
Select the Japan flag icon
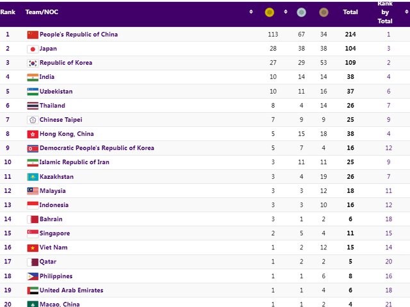(33, 49)
